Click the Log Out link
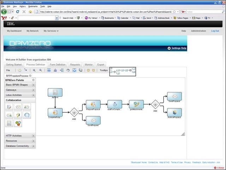This screenshot has height=170, width=226. (215, 31)
